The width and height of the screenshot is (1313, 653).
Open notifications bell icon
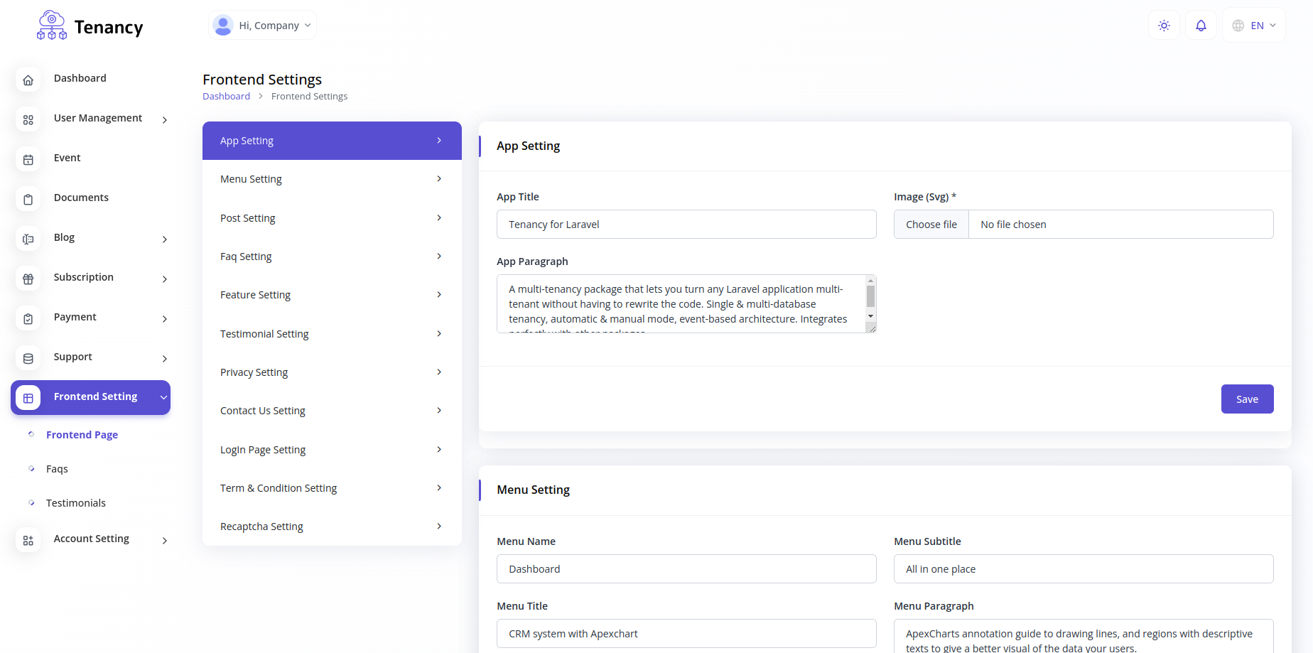pyautogui.click(x=1201, y=26)
